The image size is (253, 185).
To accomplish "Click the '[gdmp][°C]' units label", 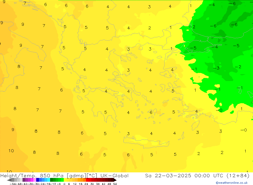I will pos(82,176).
